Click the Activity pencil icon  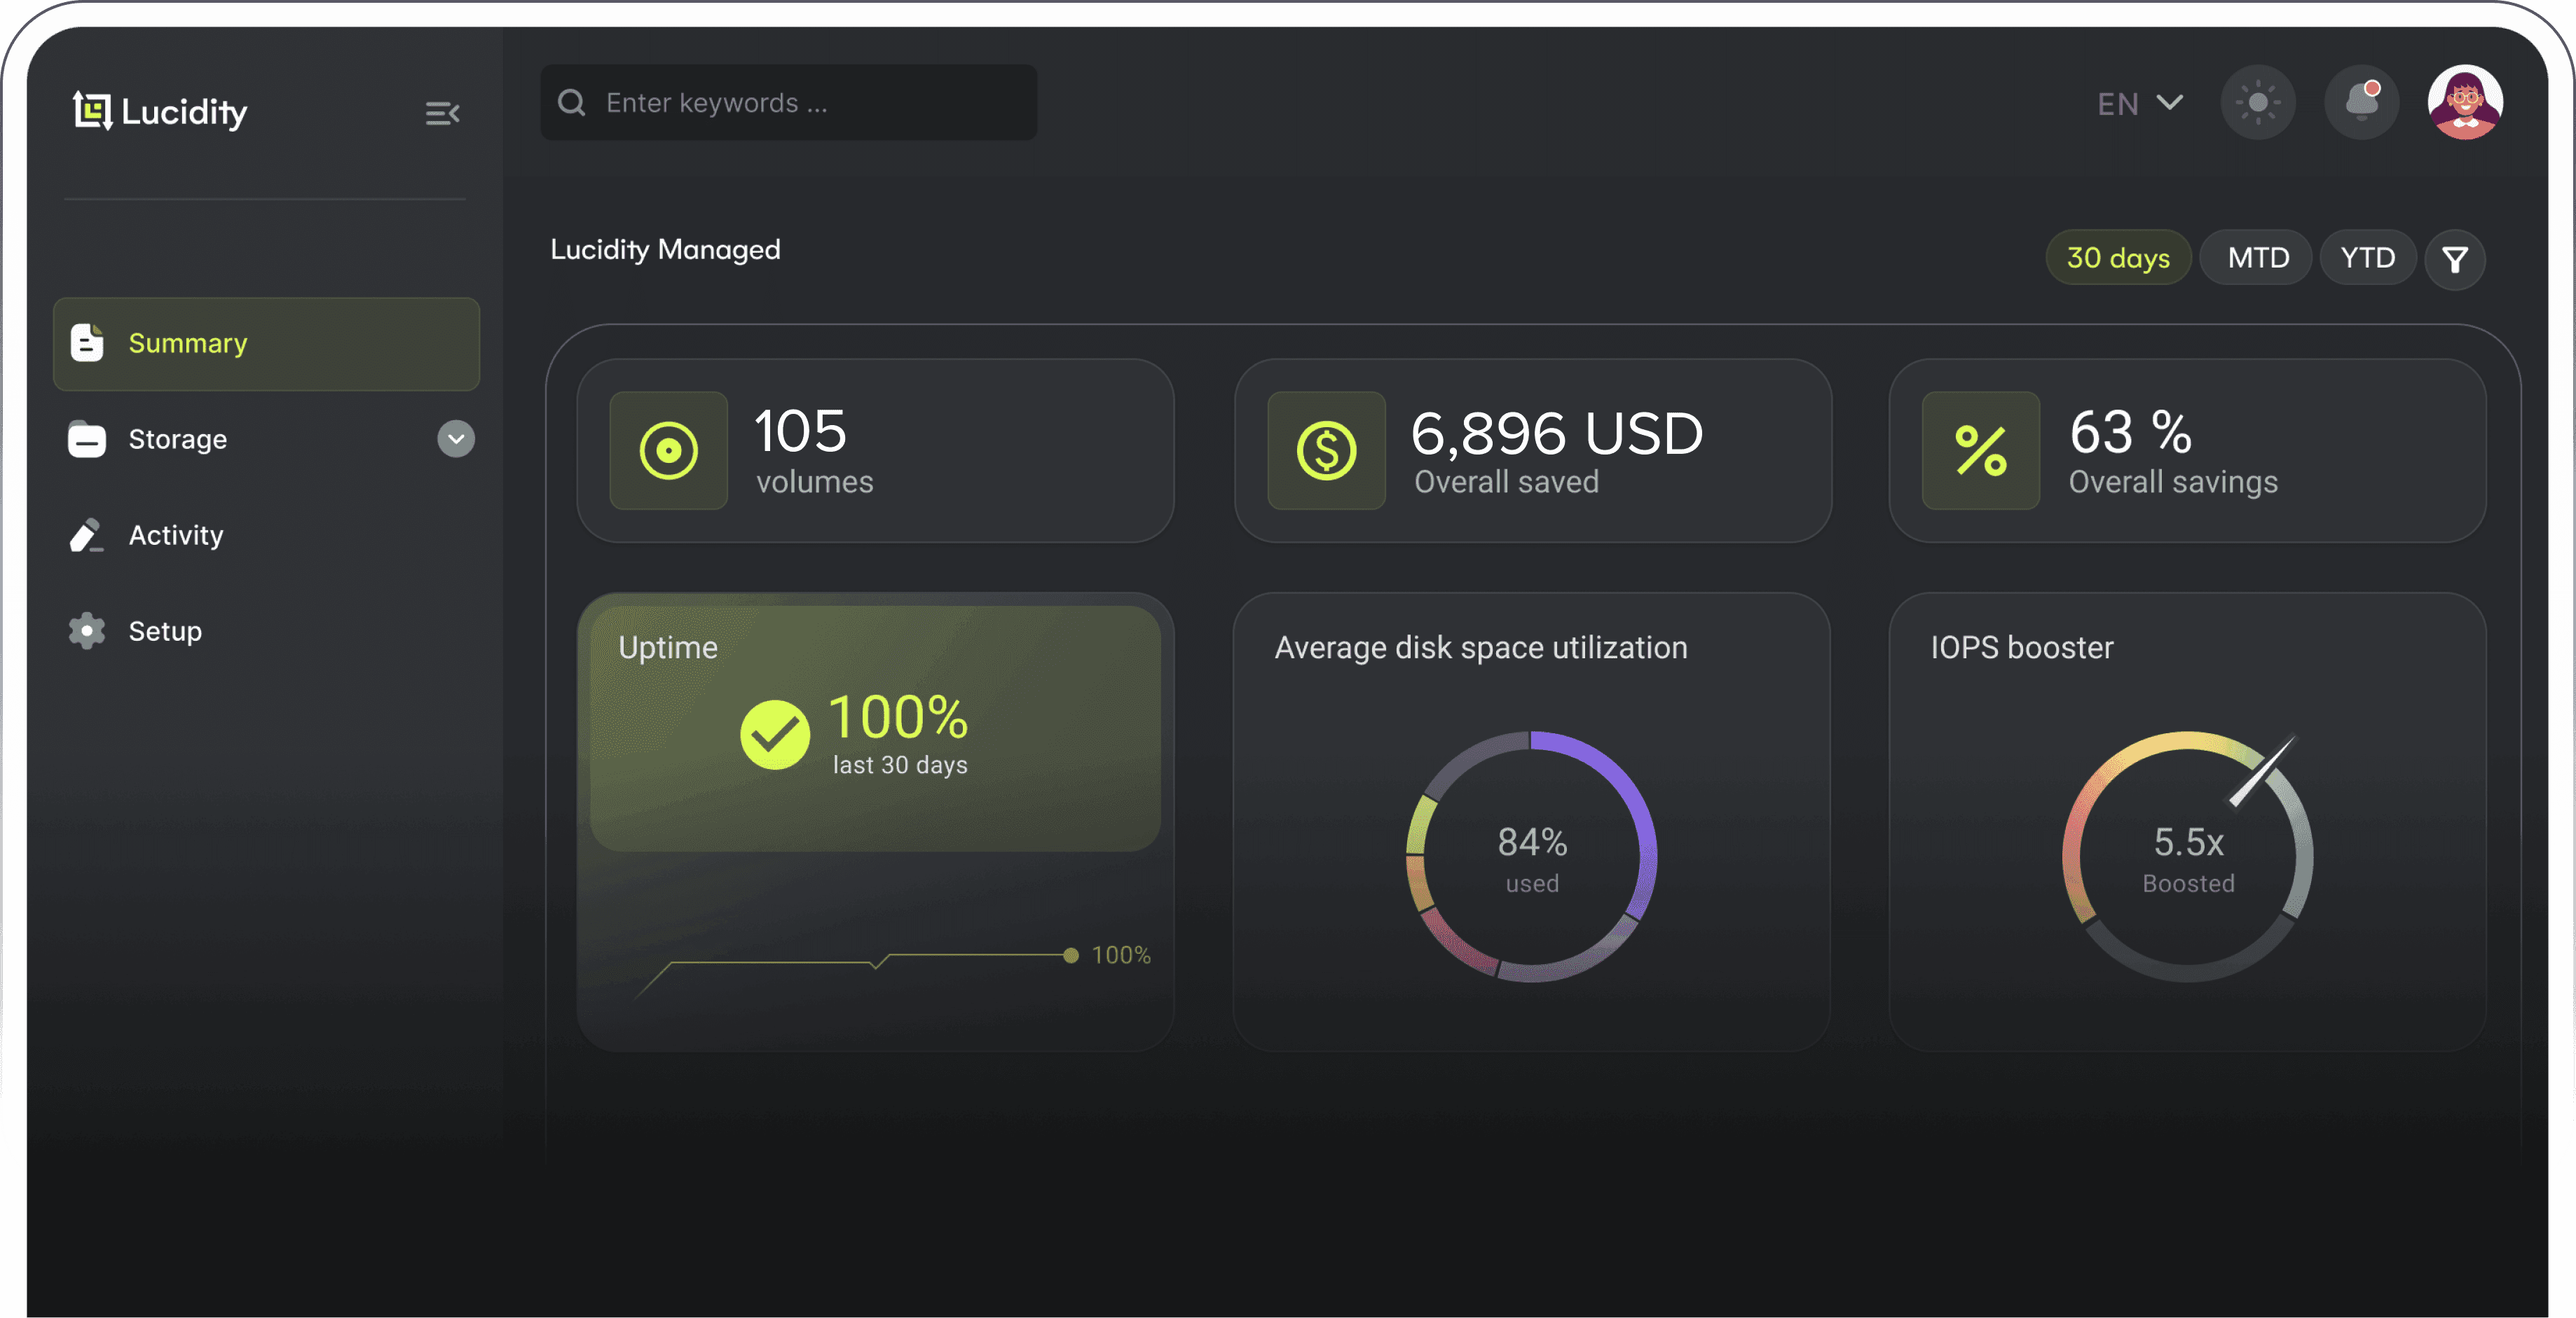click(x=87, y=534)
